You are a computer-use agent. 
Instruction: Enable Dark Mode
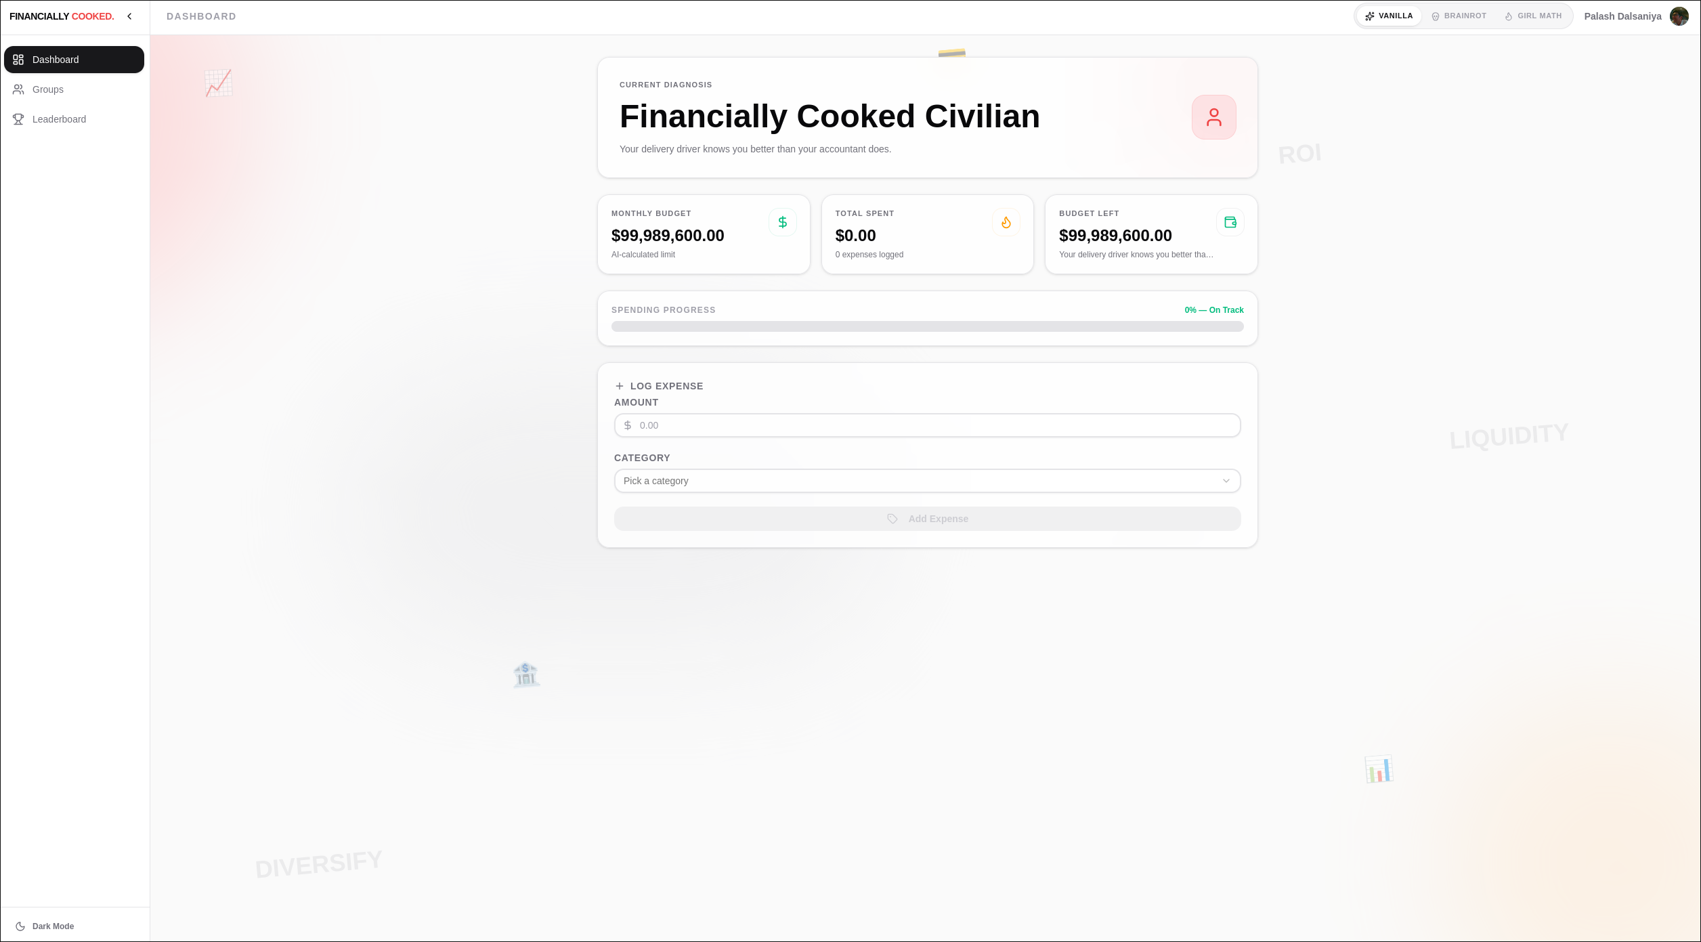click(43, 926)
